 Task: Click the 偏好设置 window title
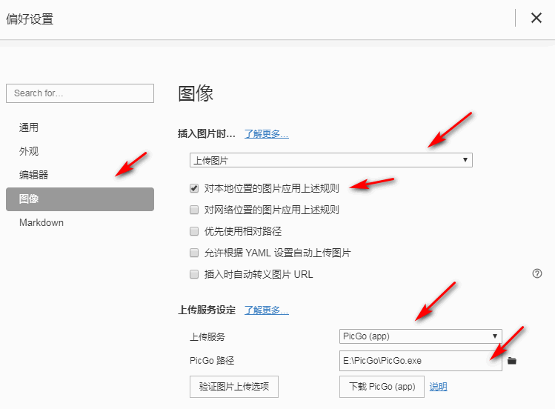point(30,19)
